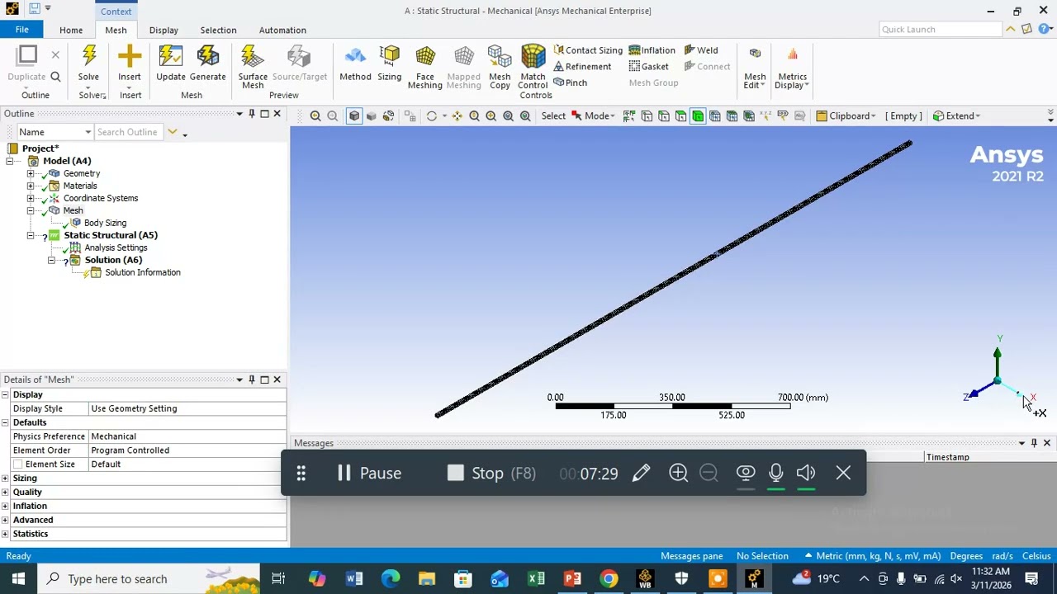
Task: Expand the Quality details section
Action: [5, 492]
